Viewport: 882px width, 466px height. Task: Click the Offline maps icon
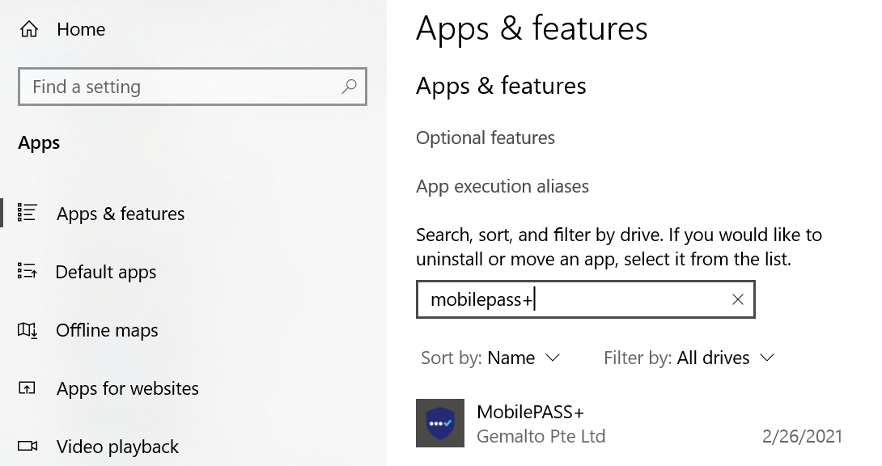28,330
